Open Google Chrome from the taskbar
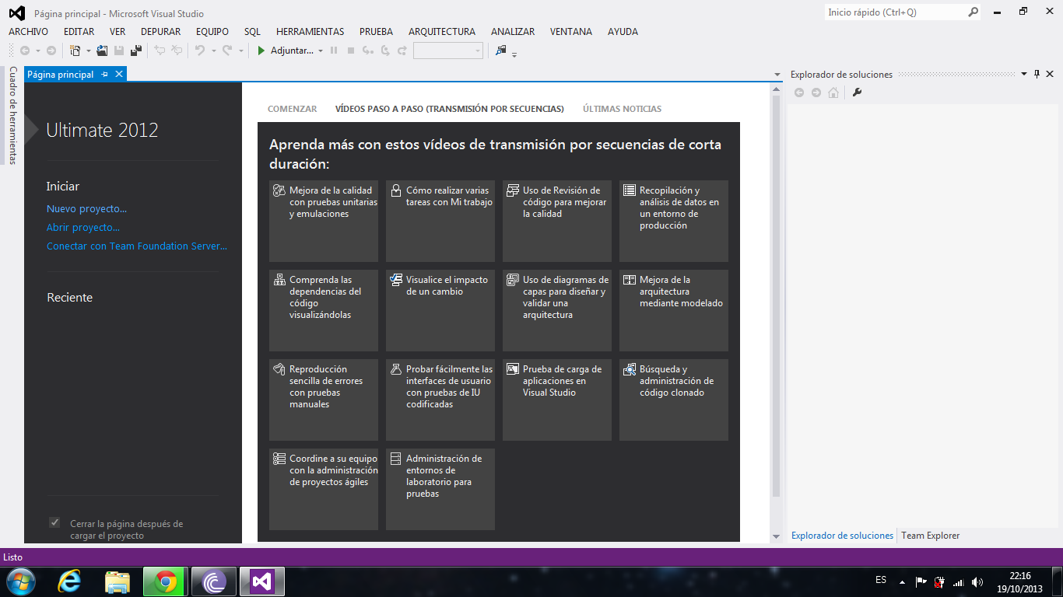This screenshot has height=597, width=1063. (165, 581)
